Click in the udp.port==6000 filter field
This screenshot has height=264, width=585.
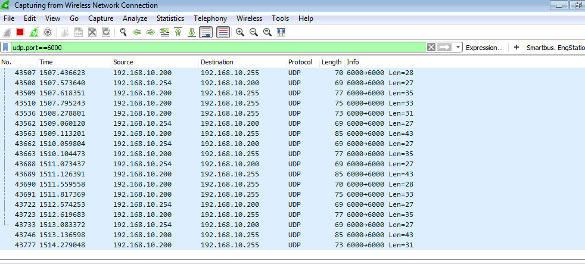[219, 48]
